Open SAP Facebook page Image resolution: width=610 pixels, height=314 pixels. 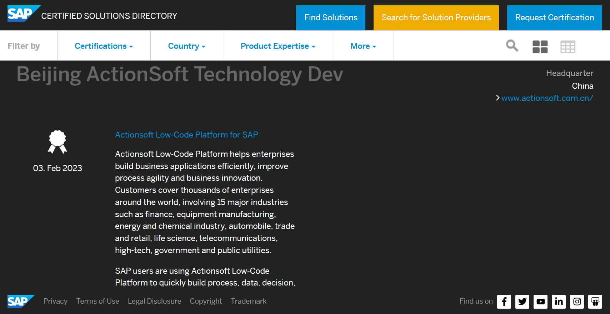(504, 302)
